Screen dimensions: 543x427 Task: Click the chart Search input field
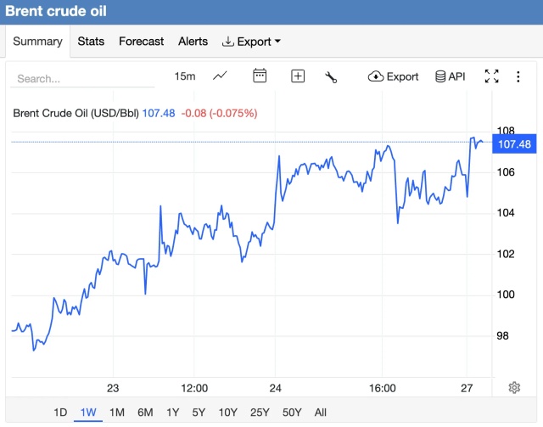coord(82,78)
